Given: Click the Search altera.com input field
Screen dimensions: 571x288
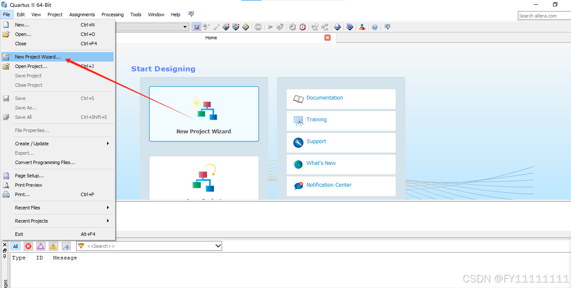Looking at the screenshot, I should (544, 16).
